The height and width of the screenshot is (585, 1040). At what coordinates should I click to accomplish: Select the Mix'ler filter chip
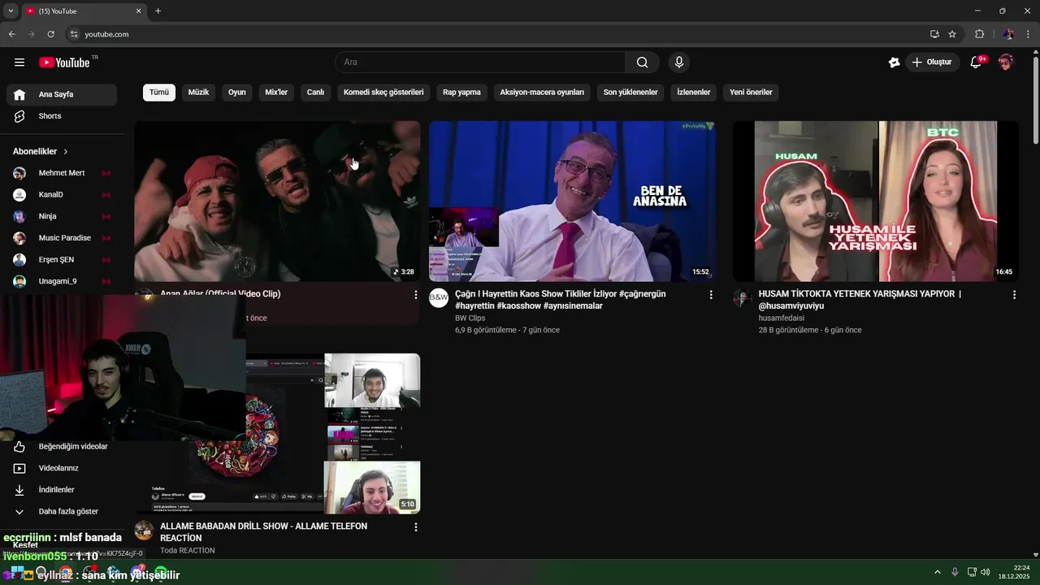[x=276, y=93]
